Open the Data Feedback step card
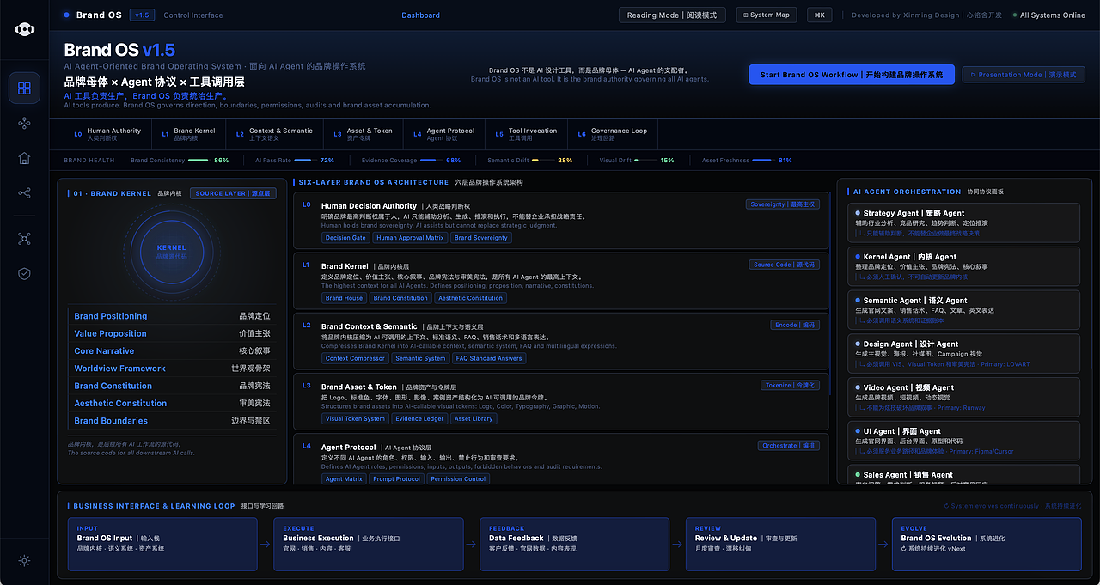 (575, 544)
